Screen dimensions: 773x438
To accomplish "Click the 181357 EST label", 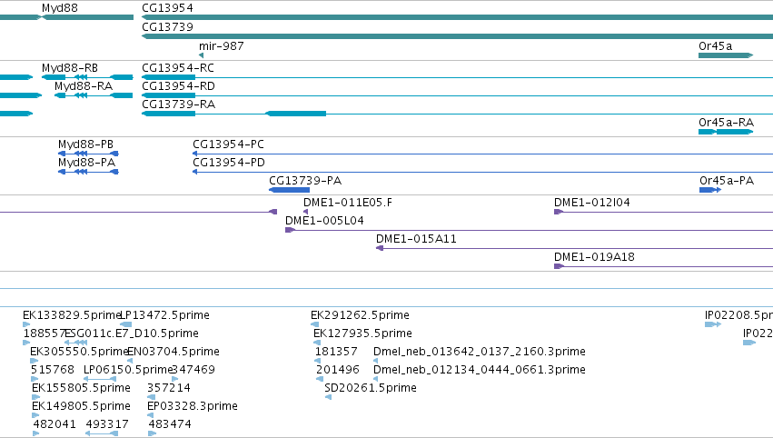I will [336, 352].
